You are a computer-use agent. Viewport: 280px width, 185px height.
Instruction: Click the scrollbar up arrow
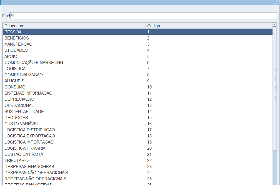(x=275, y=25)
